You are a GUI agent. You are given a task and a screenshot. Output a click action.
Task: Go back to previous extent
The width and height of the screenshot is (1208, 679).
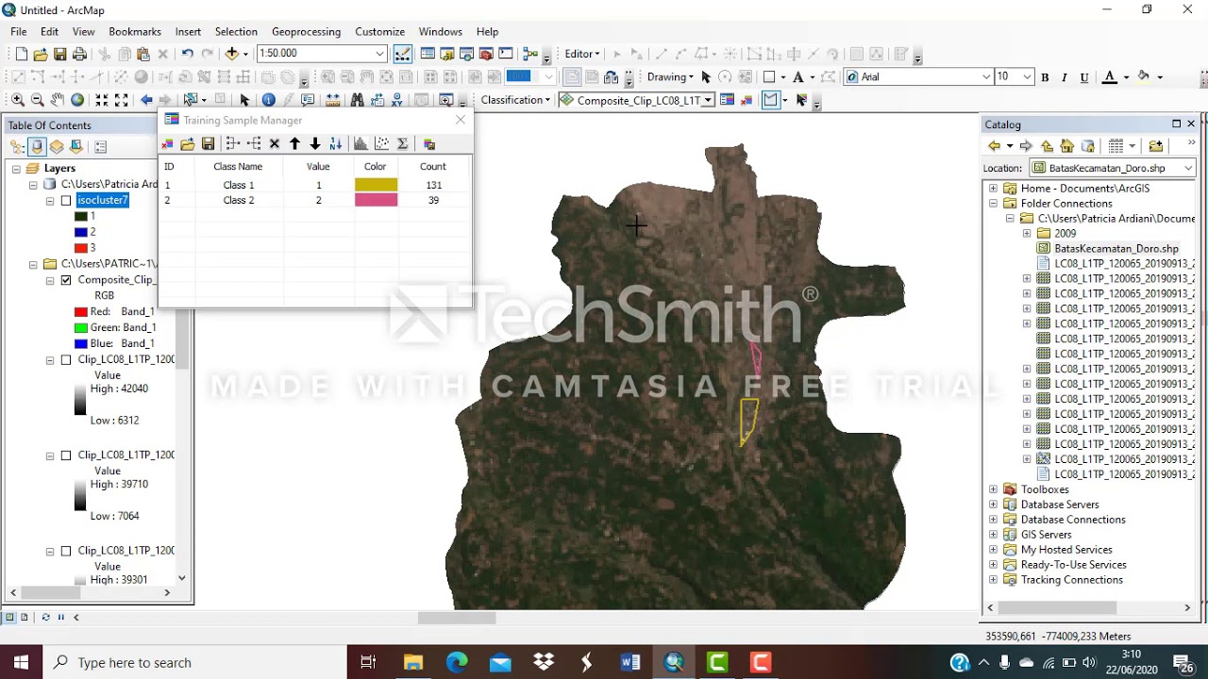pos(146,100)
